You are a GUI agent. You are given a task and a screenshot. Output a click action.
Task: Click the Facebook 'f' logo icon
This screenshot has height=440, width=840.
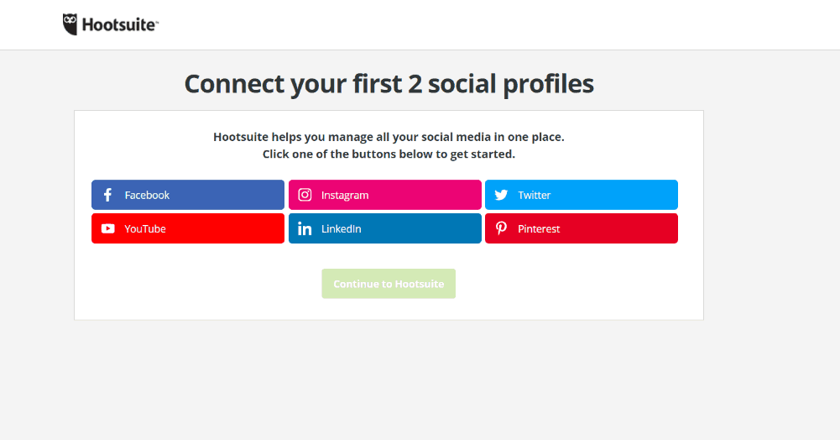point(107,195)
